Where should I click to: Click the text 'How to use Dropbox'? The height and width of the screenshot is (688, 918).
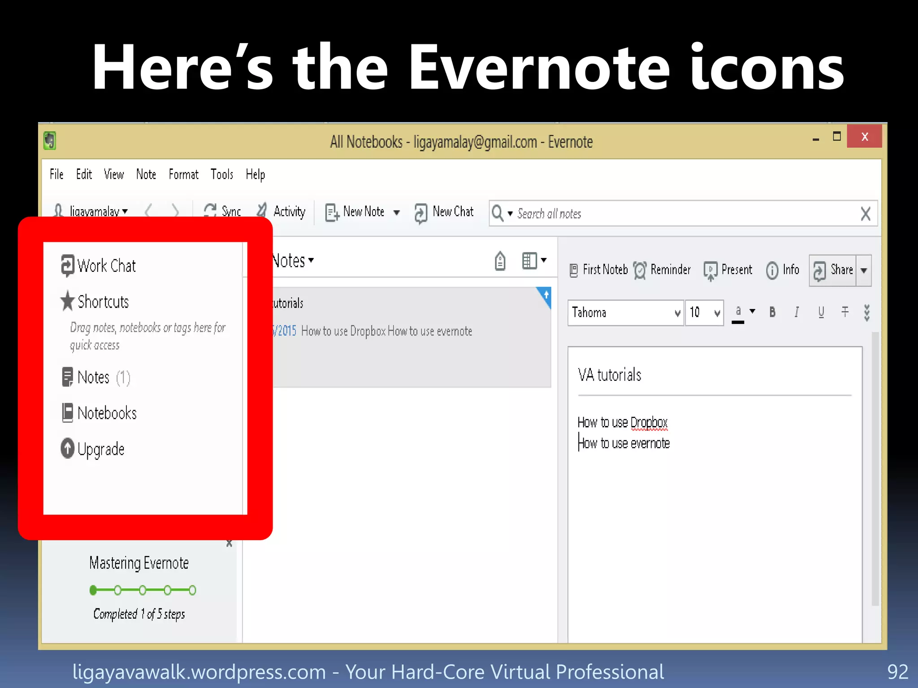[623, 422]
